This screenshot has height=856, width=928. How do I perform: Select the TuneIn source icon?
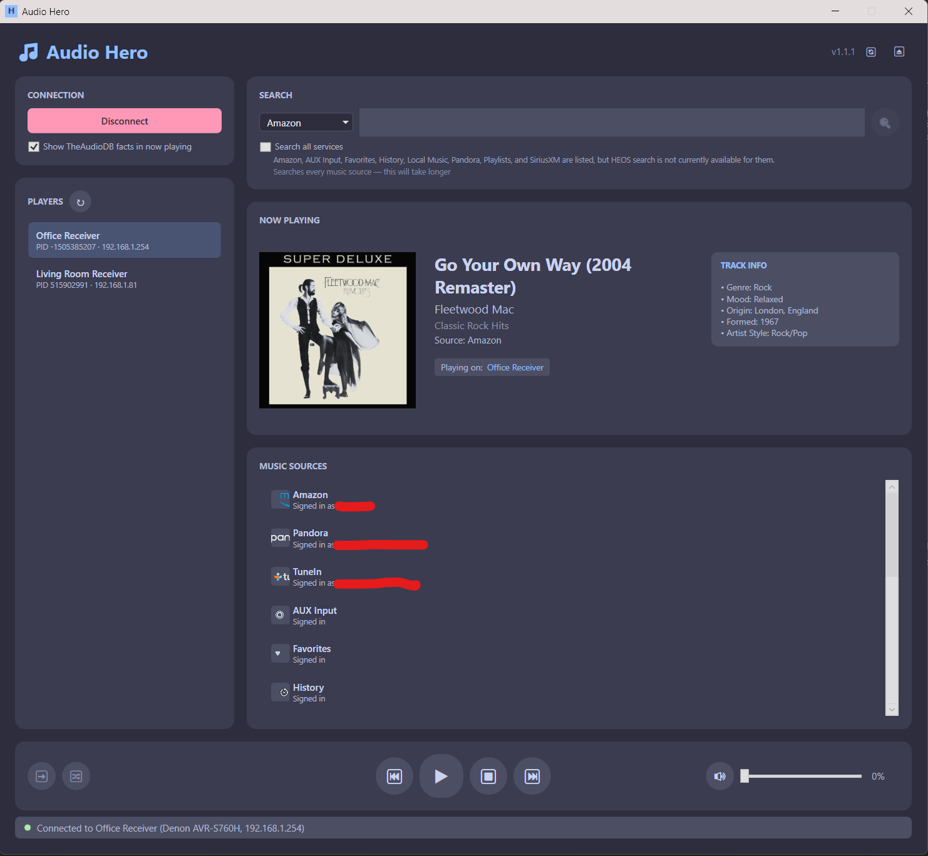[x=280, y=576]
